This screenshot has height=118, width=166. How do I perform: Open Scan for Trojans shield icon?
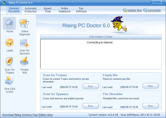(9, 61)
